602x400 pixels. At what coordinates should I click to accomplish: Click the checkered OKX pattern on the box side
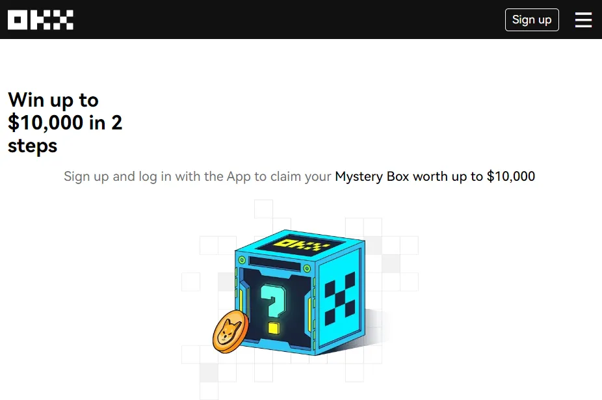340,299
